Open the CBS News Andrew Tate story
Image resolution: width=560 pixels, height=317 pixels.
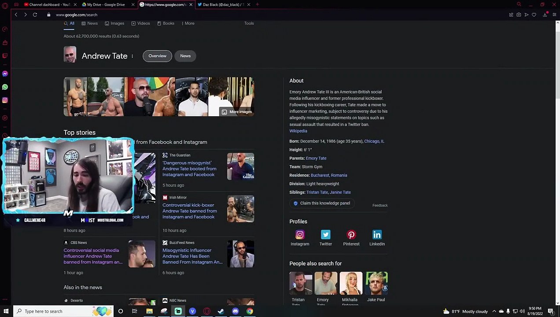coord(93,256)
